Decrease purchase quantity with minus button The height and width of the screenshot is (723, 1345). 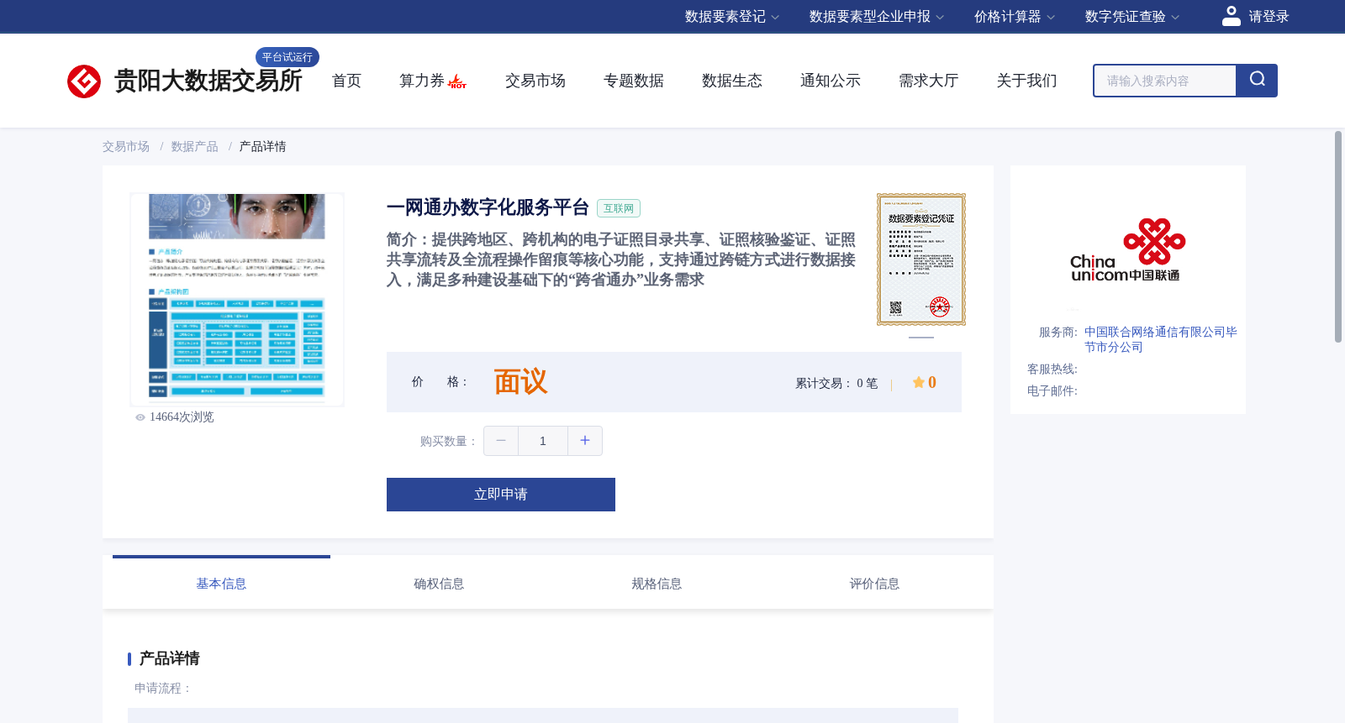pos(501,441)
